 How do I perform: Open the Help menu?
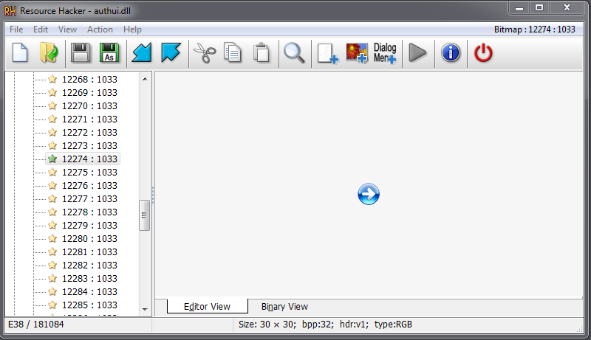click(132, 30)
